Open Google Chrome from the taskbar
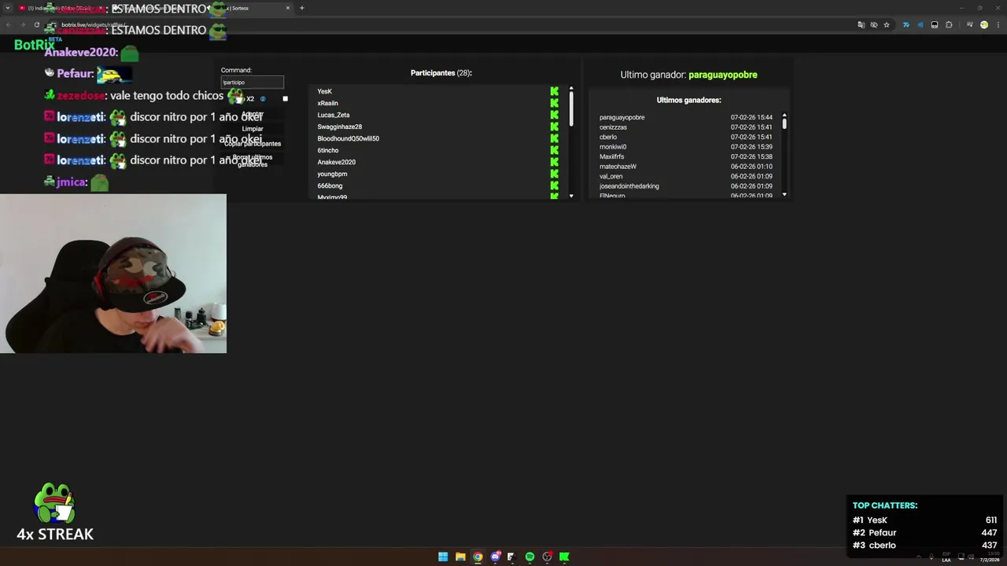This screenshot has height=566, width=1007. pos(478,557)
